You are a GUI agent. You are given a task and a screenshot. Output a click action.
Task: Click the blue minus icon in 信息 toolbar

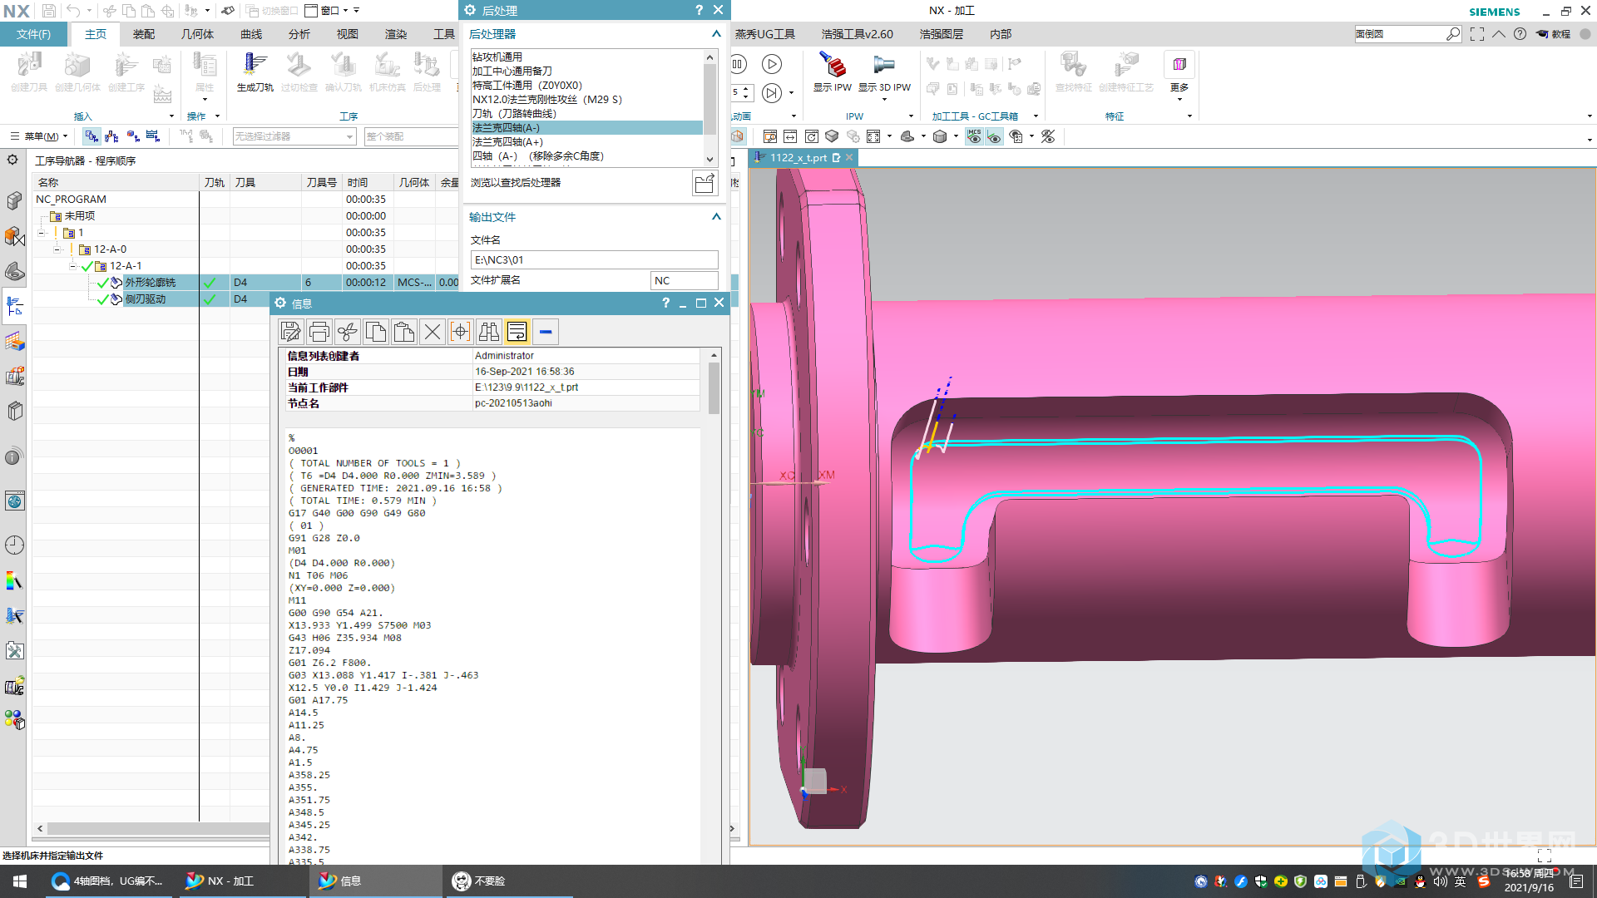click(x=546, y=332)
